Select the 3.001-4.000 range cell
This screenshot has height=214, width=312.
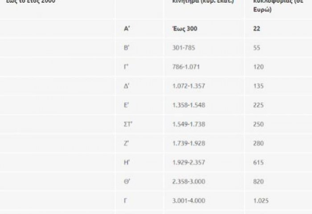pos(189,201)
